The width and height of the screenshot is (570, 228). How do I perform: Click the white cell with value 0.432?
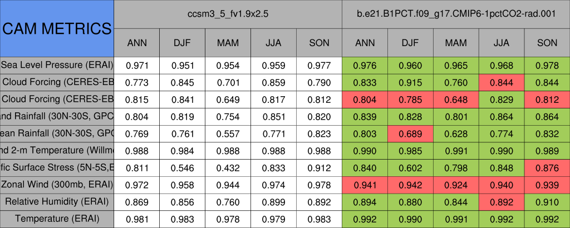click(x=228, y=167)
